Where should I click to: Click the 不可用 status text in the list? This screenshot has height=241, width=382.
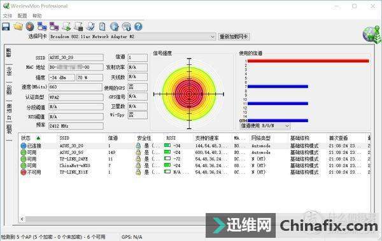pos(34,172)
